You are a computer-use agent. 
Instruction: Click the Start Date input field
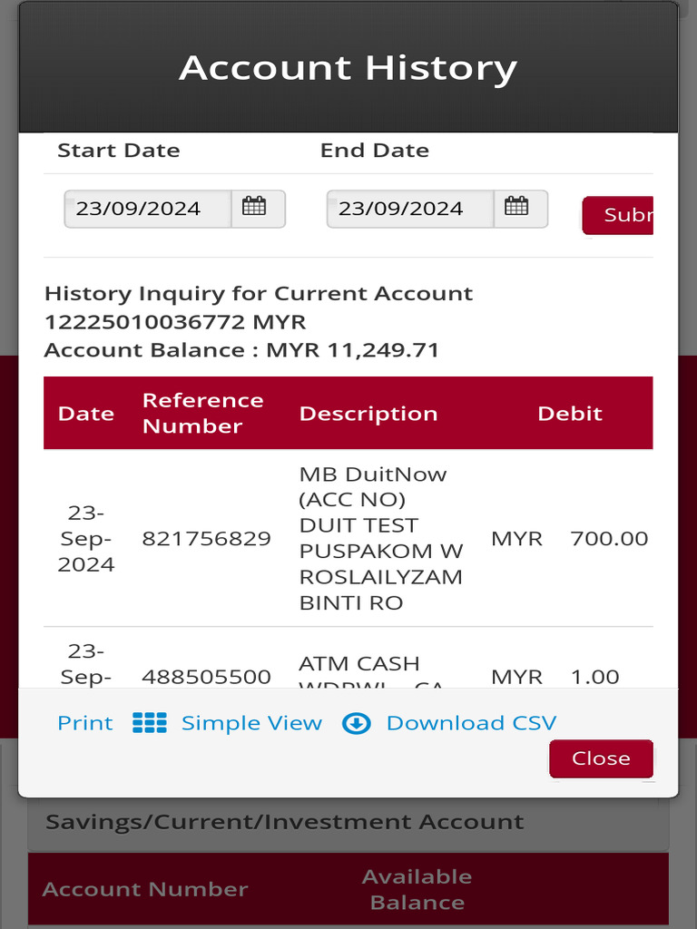[148, 209]
